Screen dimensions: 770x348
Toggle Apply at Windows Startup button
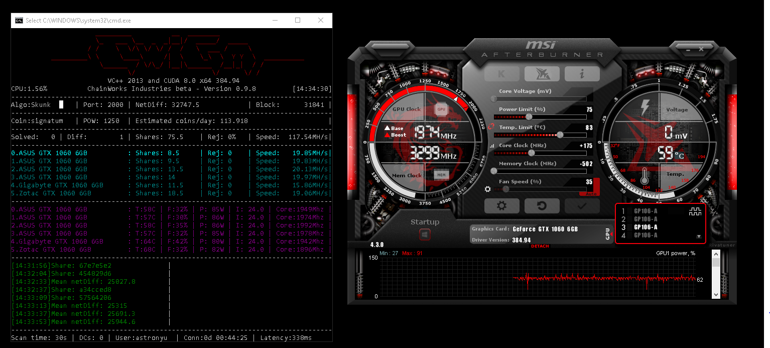425,235
